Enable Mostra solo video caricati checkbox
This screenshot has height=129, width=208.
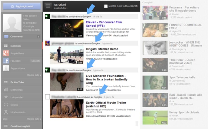106,6
